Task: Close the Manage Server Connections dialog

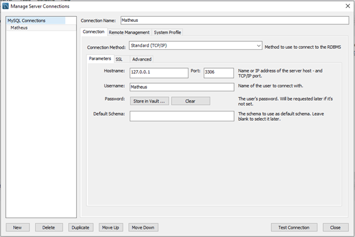Action: pyautogui.click(x=347, y=6)
